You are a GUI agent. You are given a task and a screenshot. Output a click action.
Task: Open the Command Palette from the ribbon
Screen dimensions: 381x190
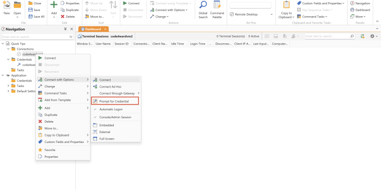(x=217, y=9)
